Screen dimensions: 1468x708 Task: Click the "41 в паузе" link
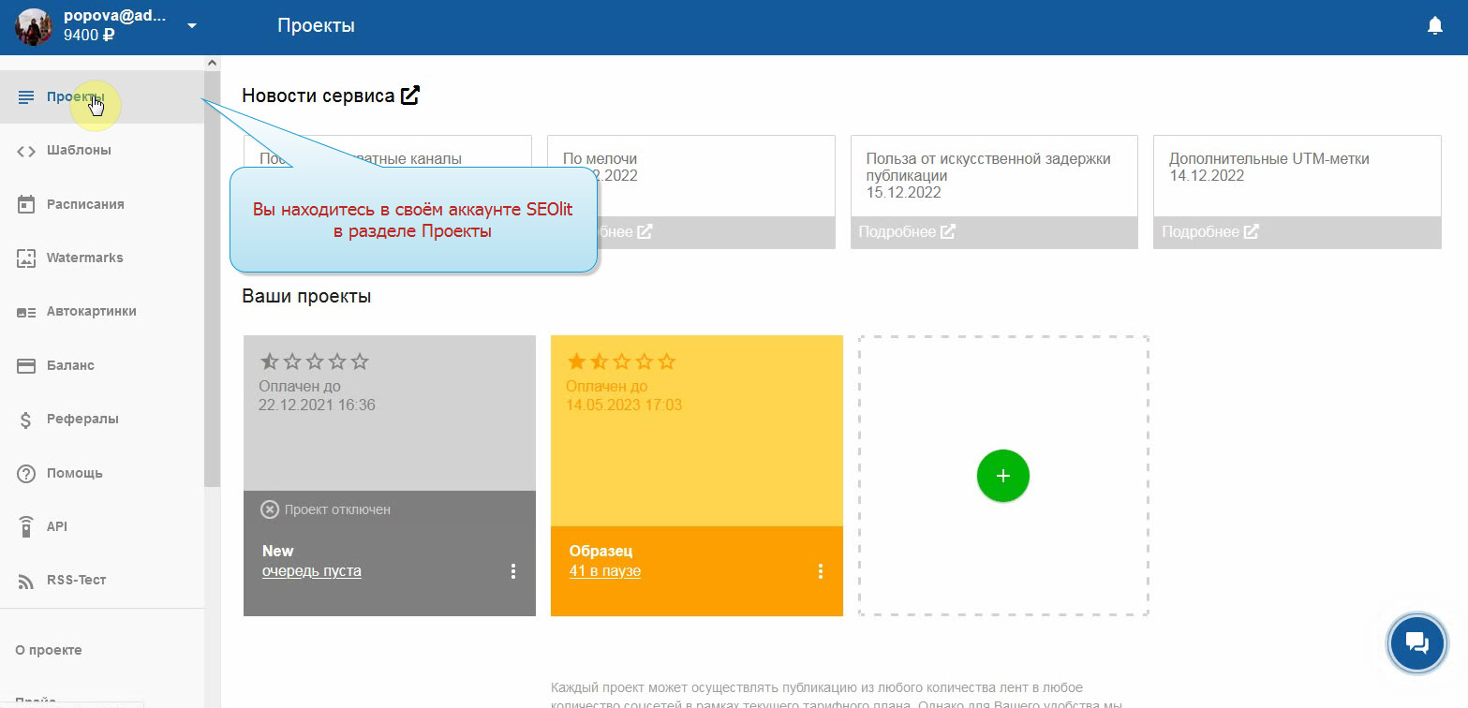604,571
